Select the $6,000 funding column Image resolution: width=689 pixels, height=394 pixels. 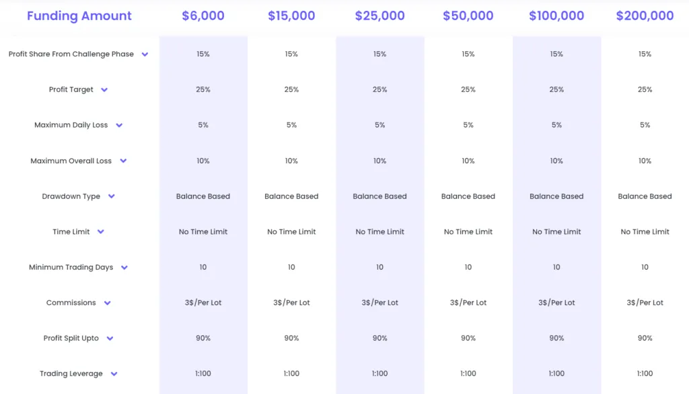pyautogui.click(x=203, y=15)
